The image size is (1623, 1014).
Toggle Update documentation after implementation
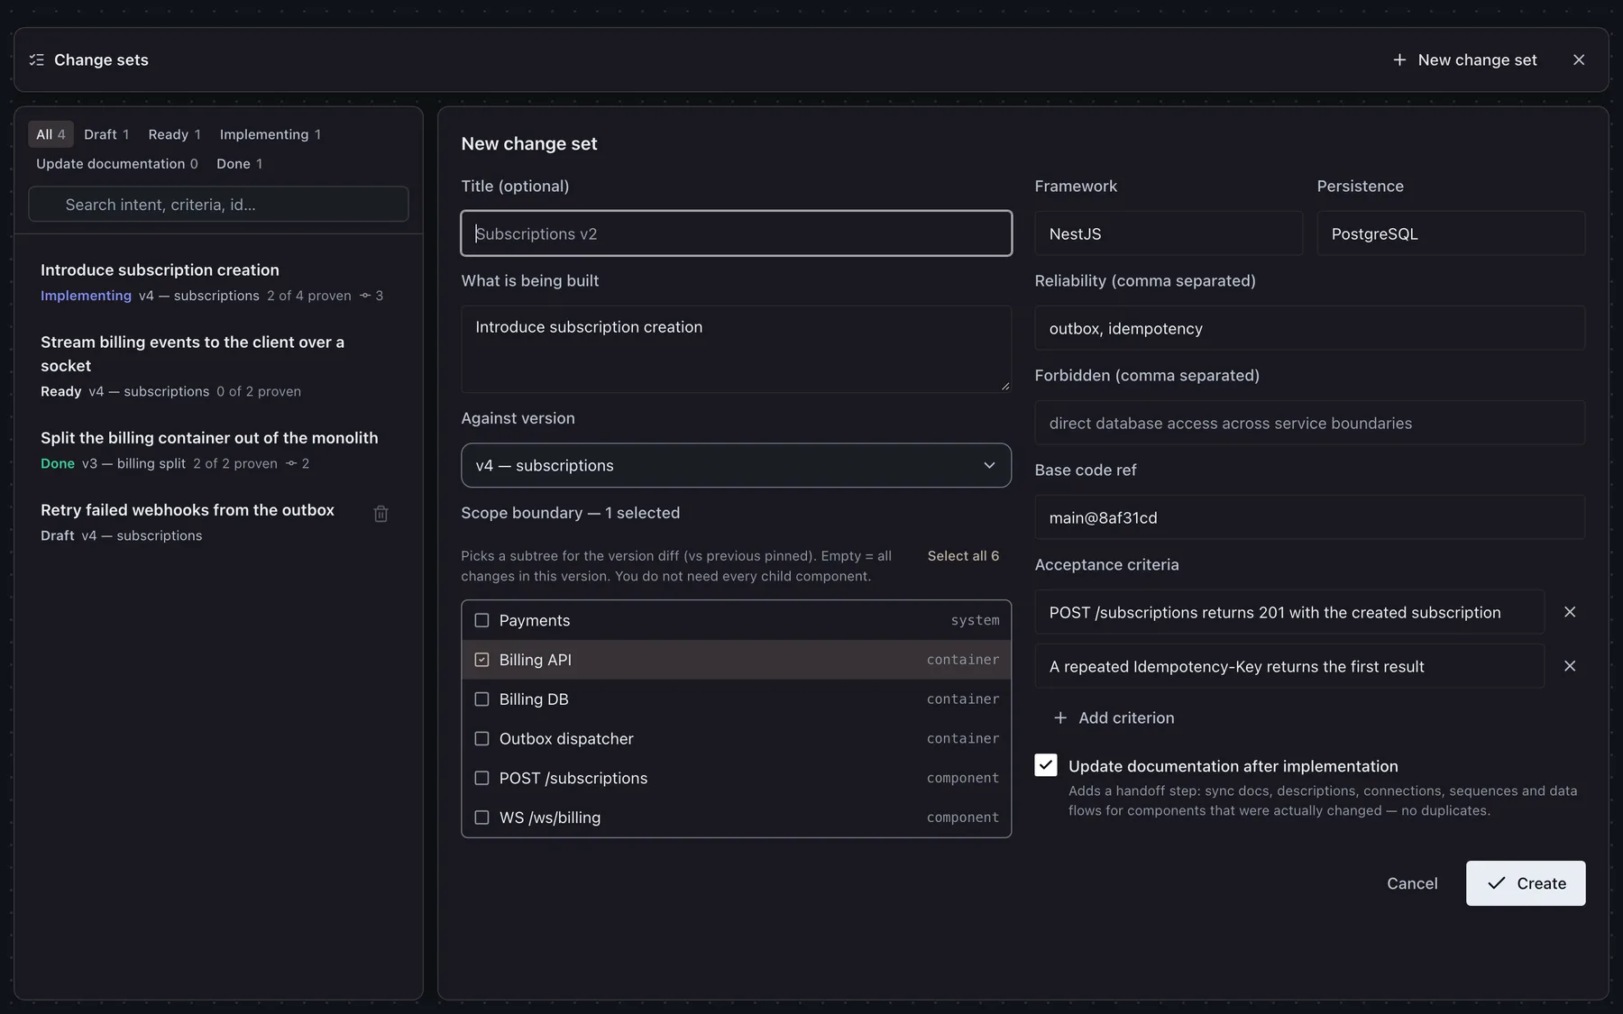point(1046,765)
